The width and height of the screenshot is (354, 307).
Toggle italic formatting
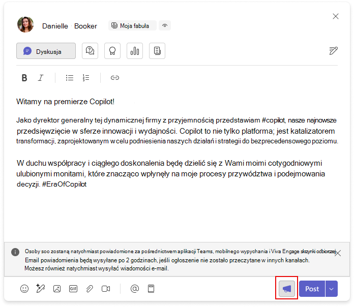pyautogui.click(x=41, y=78)
